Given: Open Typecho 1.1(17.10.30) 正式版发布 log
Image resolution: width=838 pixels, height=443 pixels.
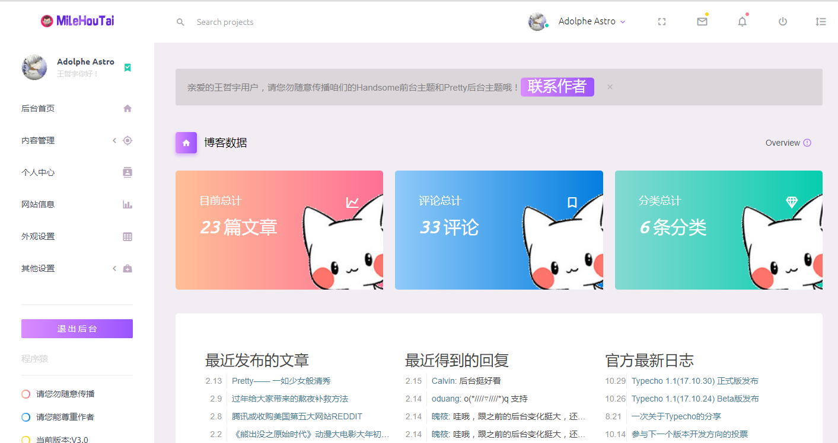Looking at the screenshot, I should [x=695, y=381].
